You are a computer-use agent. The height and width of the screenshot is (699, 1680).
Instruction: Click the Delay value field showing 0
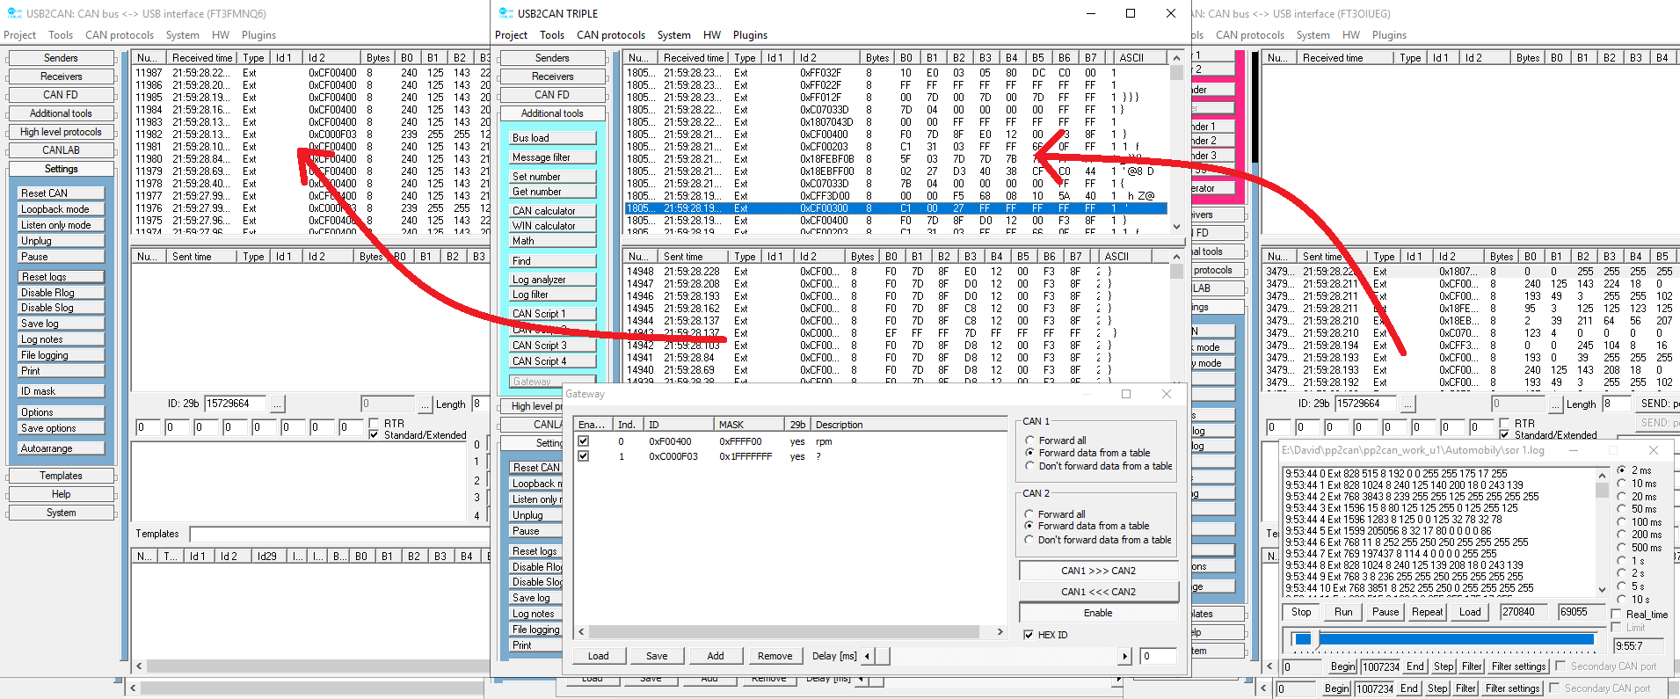(1158, 656)
